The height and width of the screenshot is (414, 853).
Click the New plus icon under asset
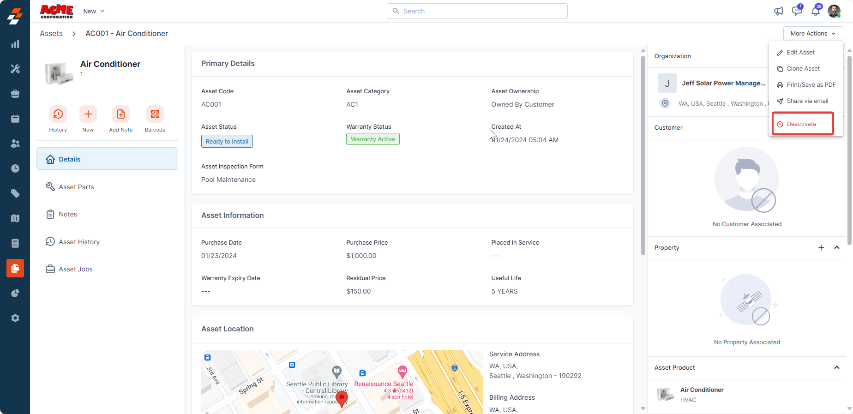pos(88,114)
